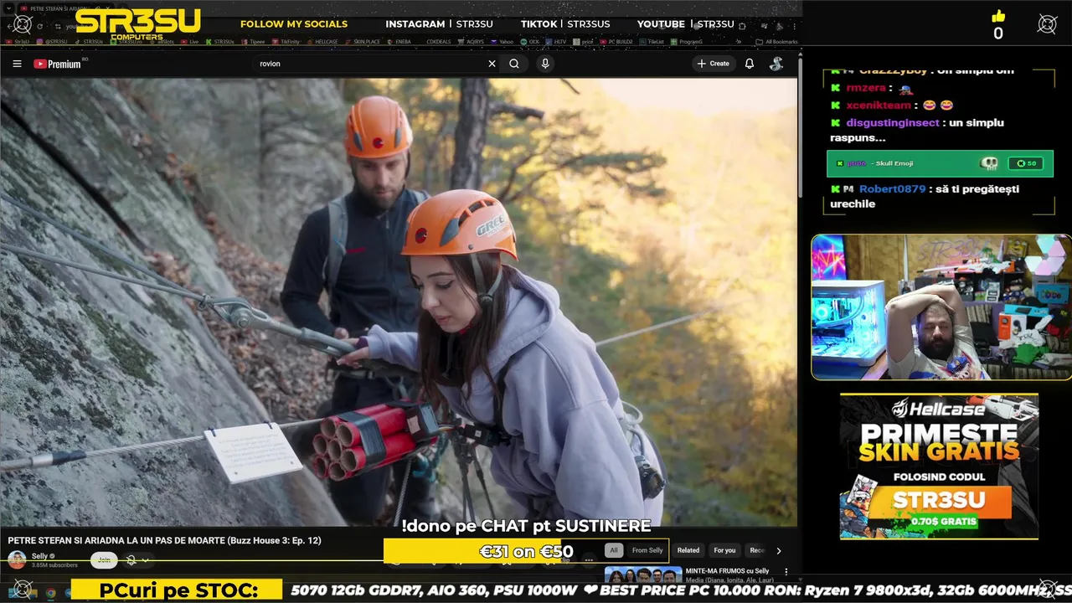The image size is (1072, 603).
Task: Open the account avatar menu
Action: (776, 64)
